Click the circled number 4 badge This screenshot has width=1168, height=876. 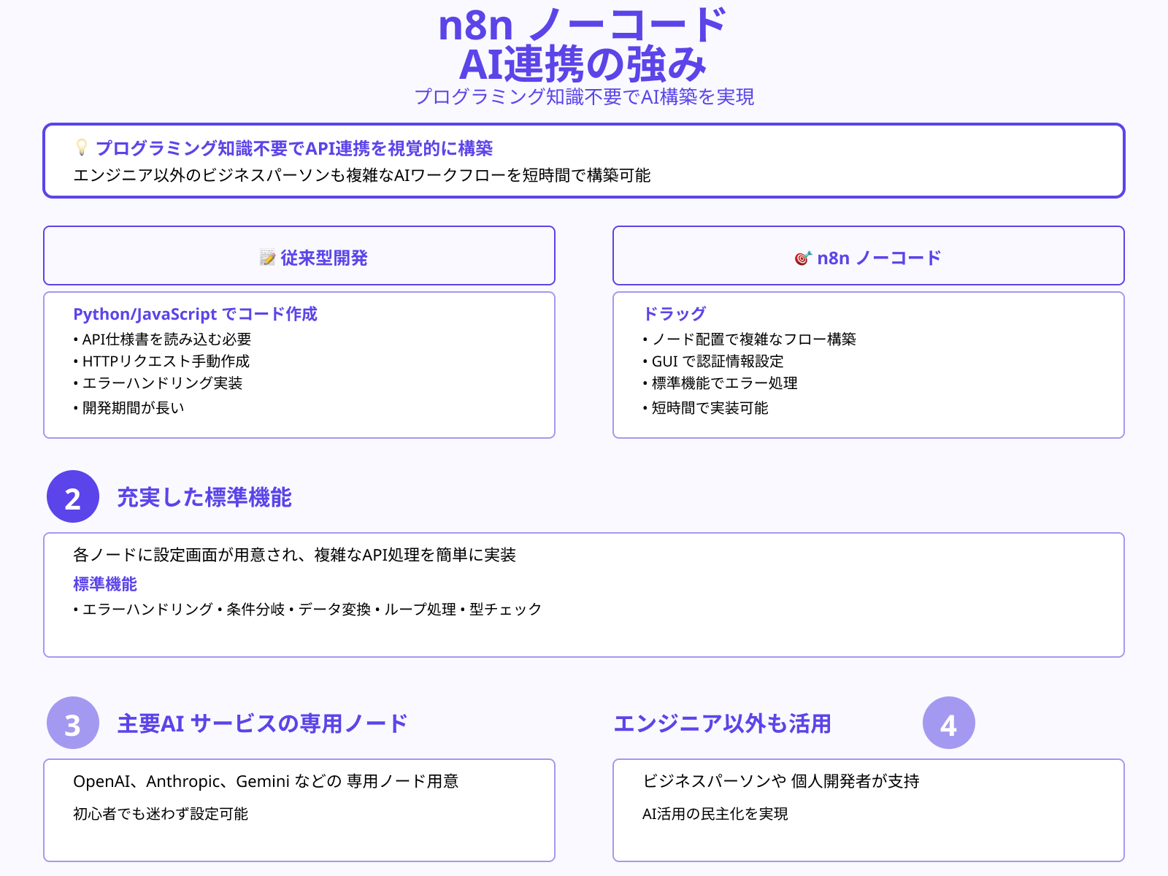[x=948, y=725]
